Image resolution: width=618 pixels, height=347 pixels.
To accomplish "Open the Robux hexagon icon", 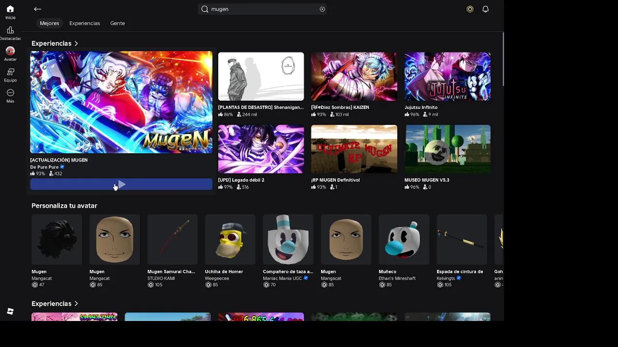I will 470,9.
